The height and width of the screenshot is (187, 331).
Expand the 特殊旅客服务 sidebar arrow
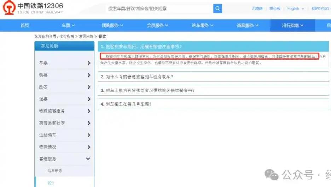[x=88, y=111]
